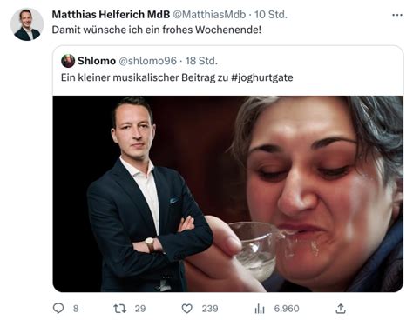
Task: Click the 10 Std. timestamp
Action: point(271,15)
